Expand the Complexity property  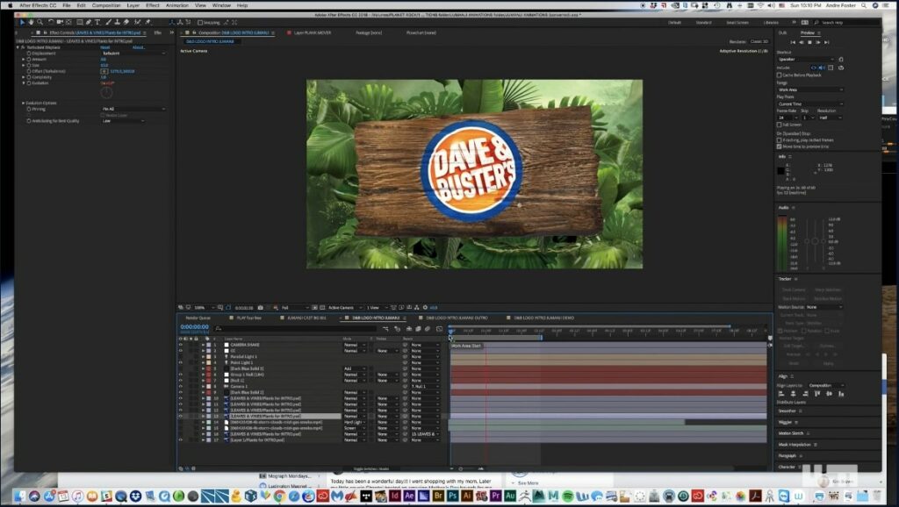24,77
